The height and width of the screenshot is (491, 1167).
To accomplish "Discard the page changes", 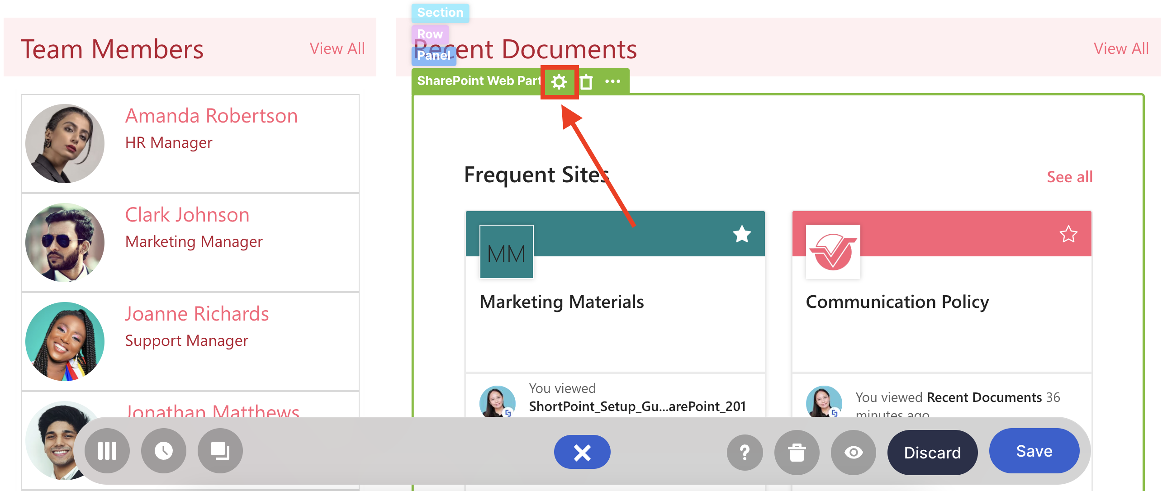I will pyautogui.click(x=932, y=452).
